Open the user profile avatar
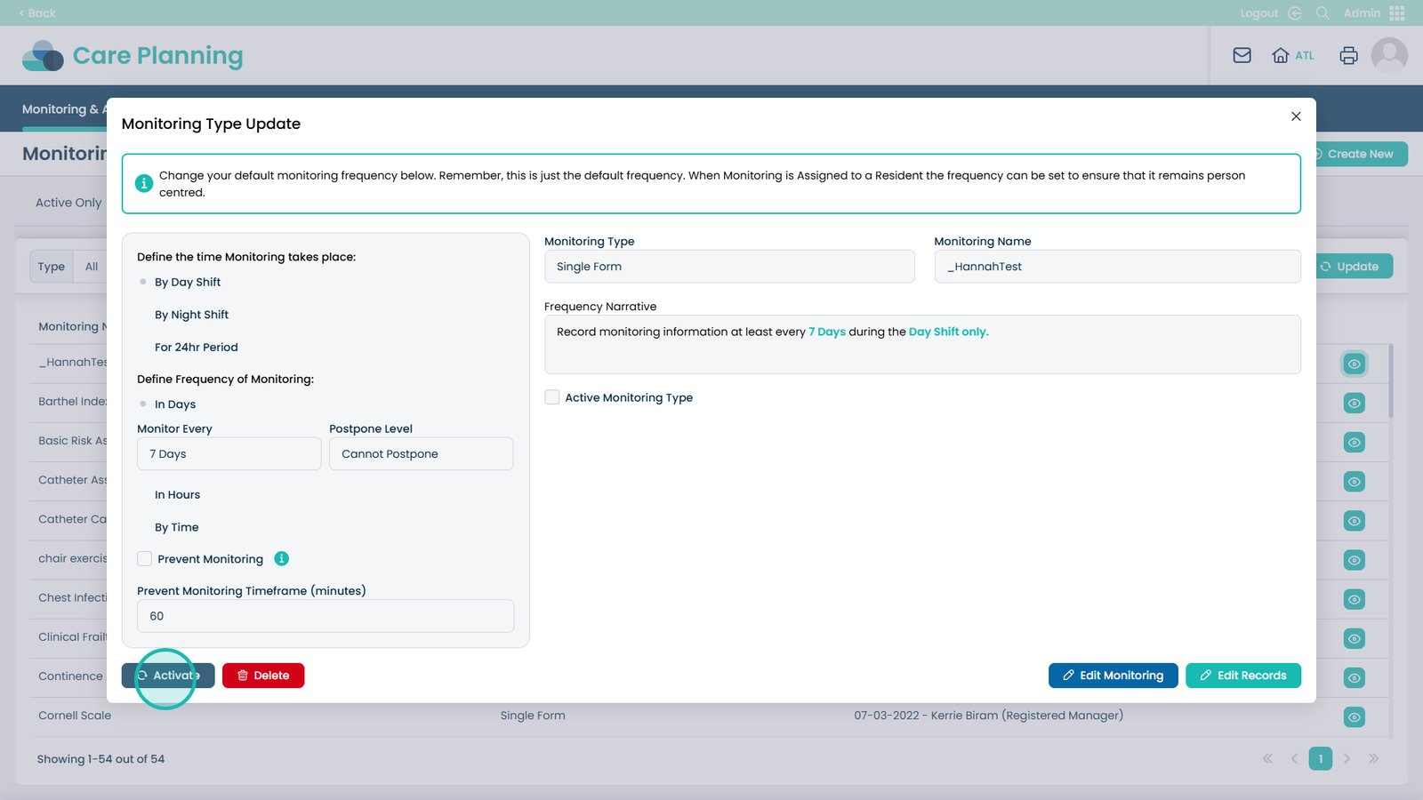 1388,55
